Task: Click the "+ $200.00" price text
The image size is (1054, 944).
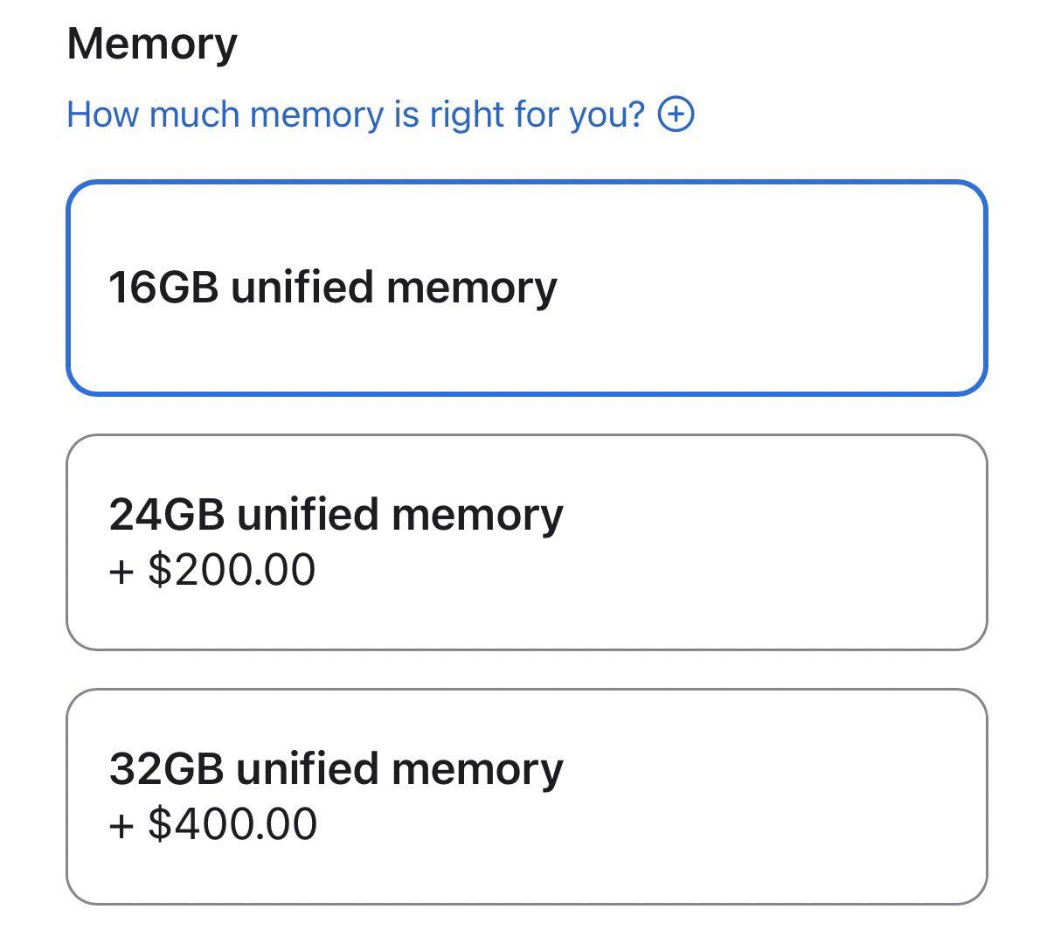Action: 212,570
